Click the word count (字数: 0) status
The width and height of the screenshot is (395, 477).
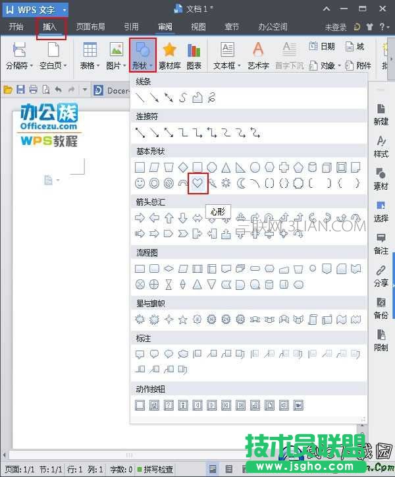(121, 469)
